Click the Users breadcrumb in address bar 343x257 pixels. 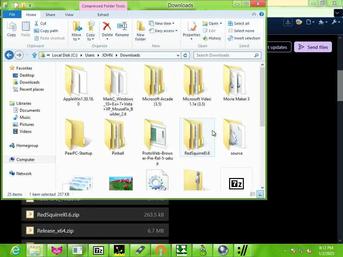coord(90,55)
